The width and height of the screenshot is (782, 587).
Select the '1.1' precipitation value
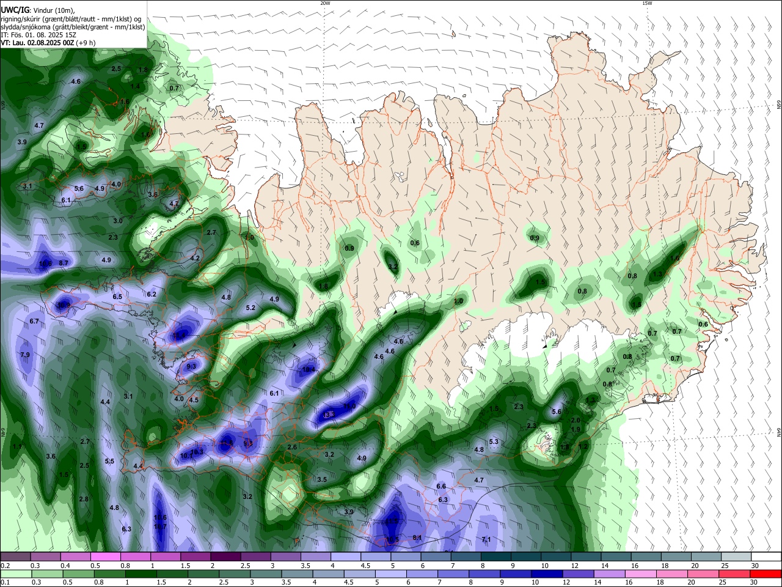click(x=18, y=446)
